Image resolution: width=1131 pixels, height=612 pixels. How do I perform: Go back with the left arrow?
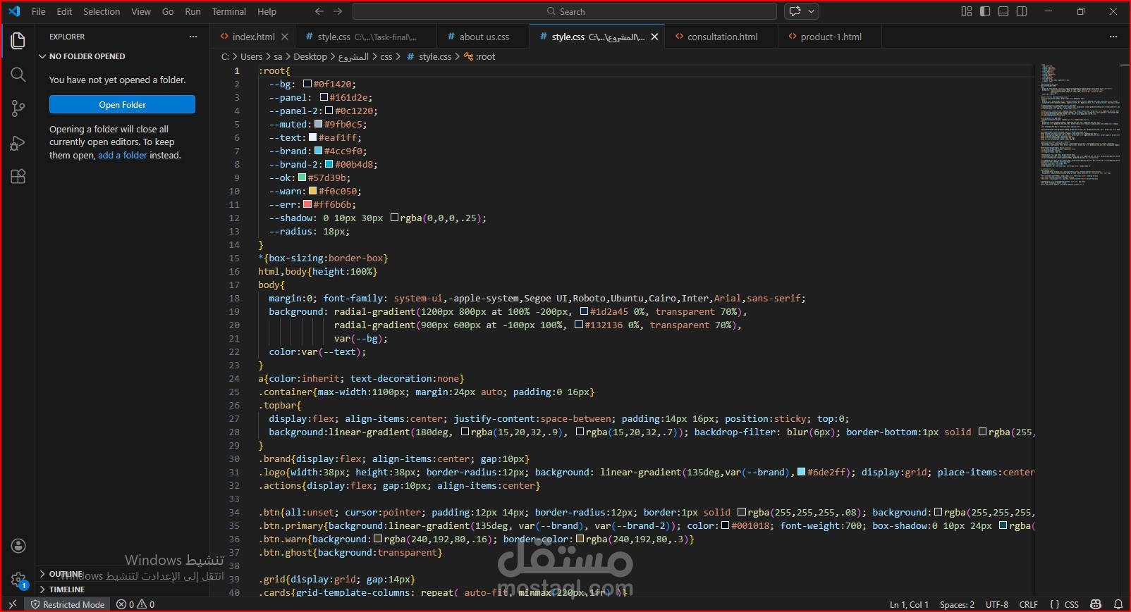click(319, 11)
